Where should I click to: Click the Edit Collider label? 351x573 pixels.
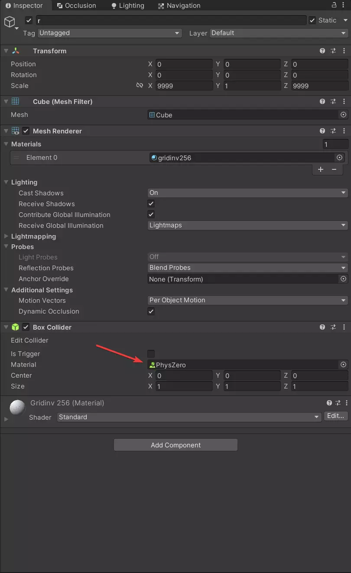29,340
